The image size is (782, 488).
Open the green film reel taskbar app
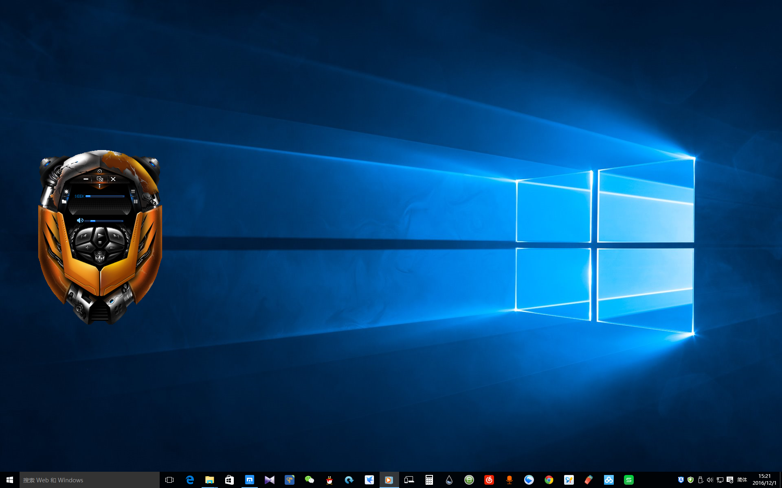point(469,480)
